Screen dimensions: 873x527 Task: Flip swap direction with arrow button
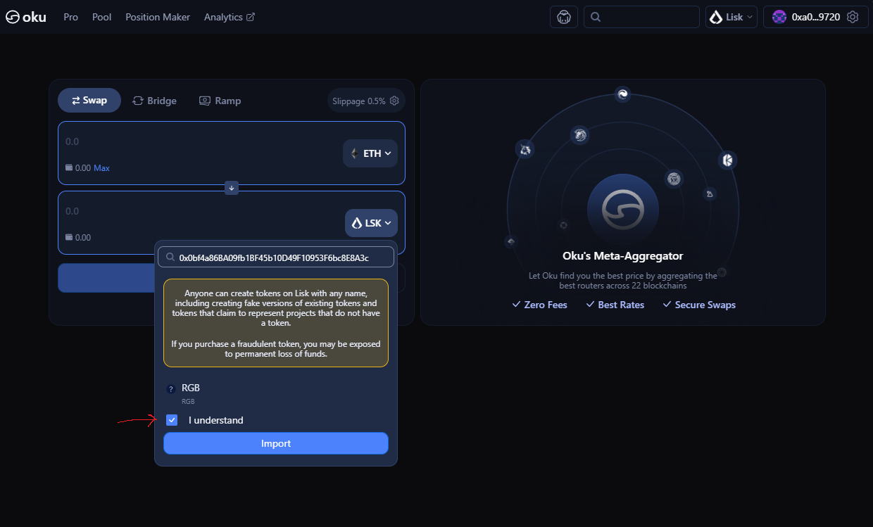tap(232, 188)
